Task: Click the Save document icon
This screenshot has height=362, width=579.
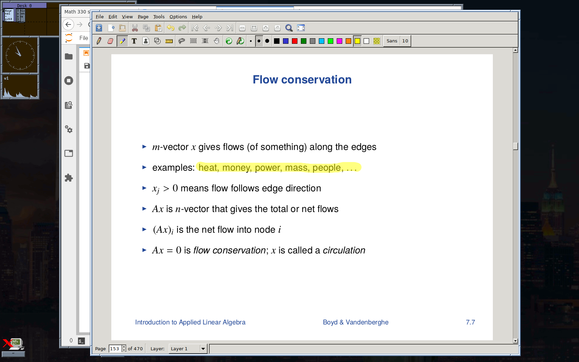Action: (99, 28)
